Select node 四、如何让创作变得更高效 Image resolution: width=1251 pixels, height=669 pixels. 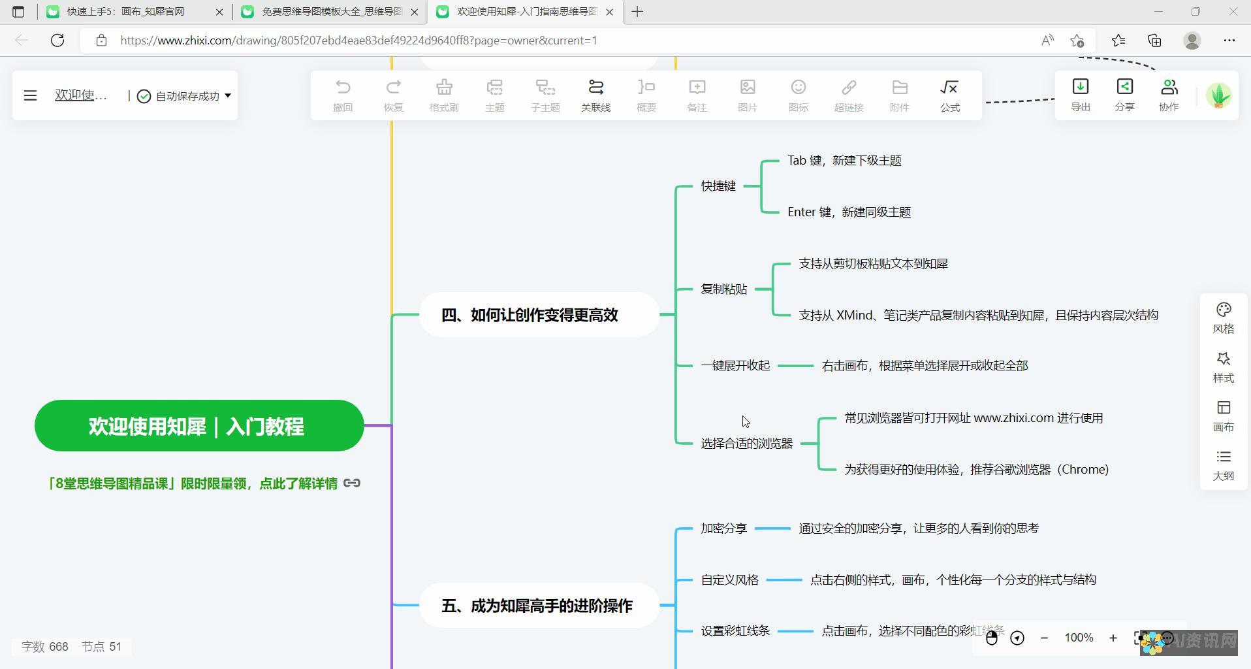point(539,315)
